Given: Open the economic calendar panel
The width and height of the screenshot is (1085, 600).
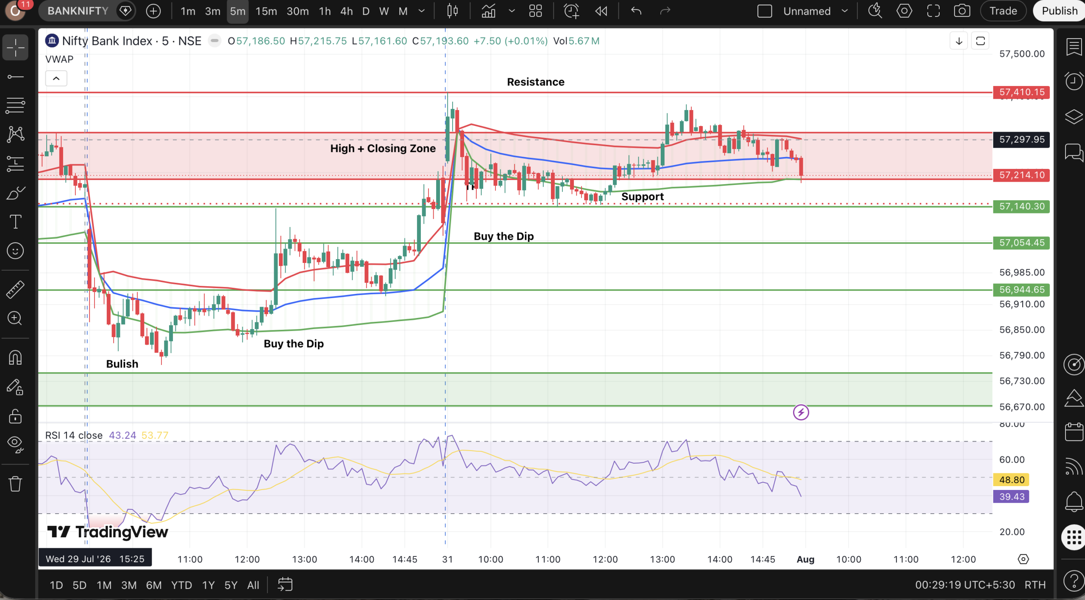Looking at the screenshot, I should tap(1074, 431).
